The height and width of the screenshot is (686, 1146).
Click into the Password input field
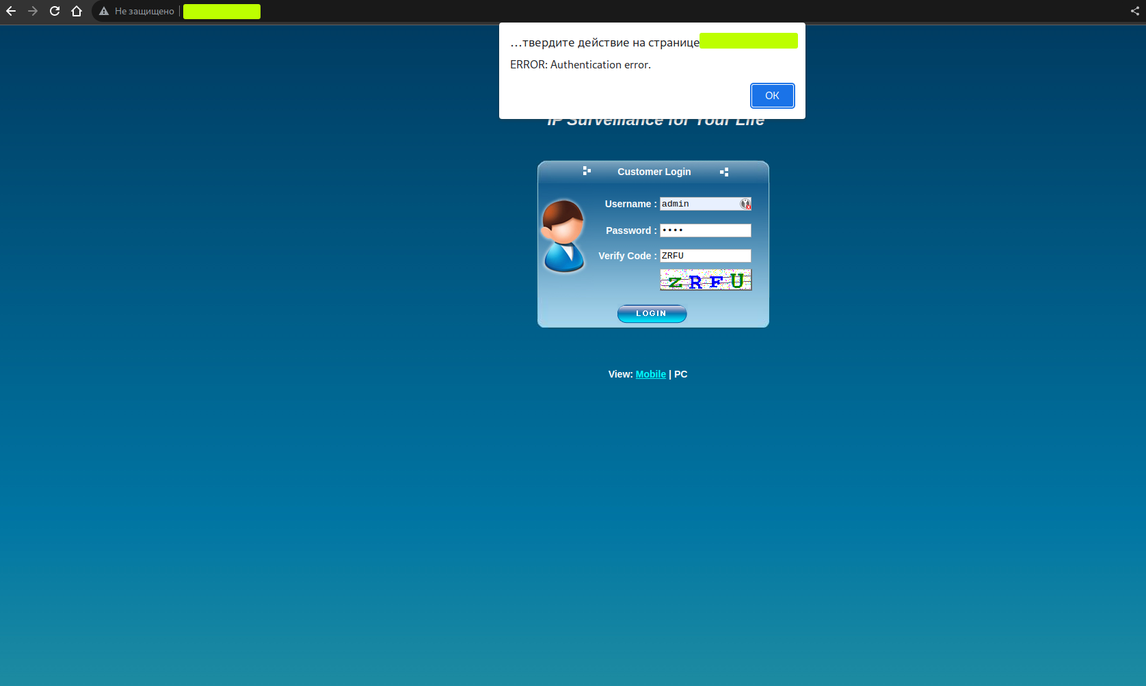tap(705, 230)
